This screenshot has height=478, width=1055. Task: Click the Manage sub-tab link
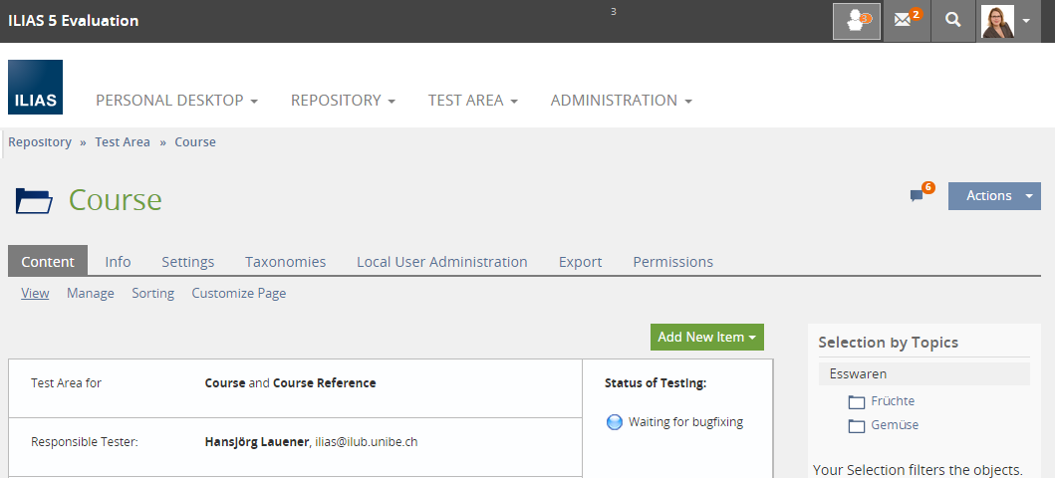90,294
